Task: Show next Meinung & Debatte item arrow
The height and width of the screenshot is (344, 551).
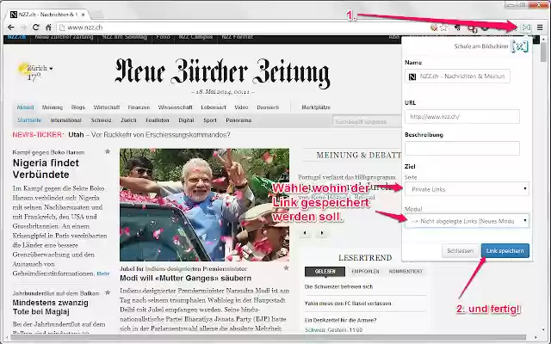Action: (321, 233)
